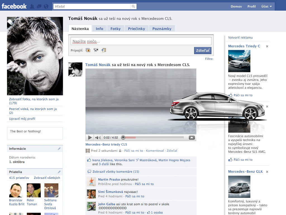The height and width of the screenshot is (215, 286).
Task: Click the comment bubble icon by Zobraziť všetky komentáre
Action: point(89,172)
